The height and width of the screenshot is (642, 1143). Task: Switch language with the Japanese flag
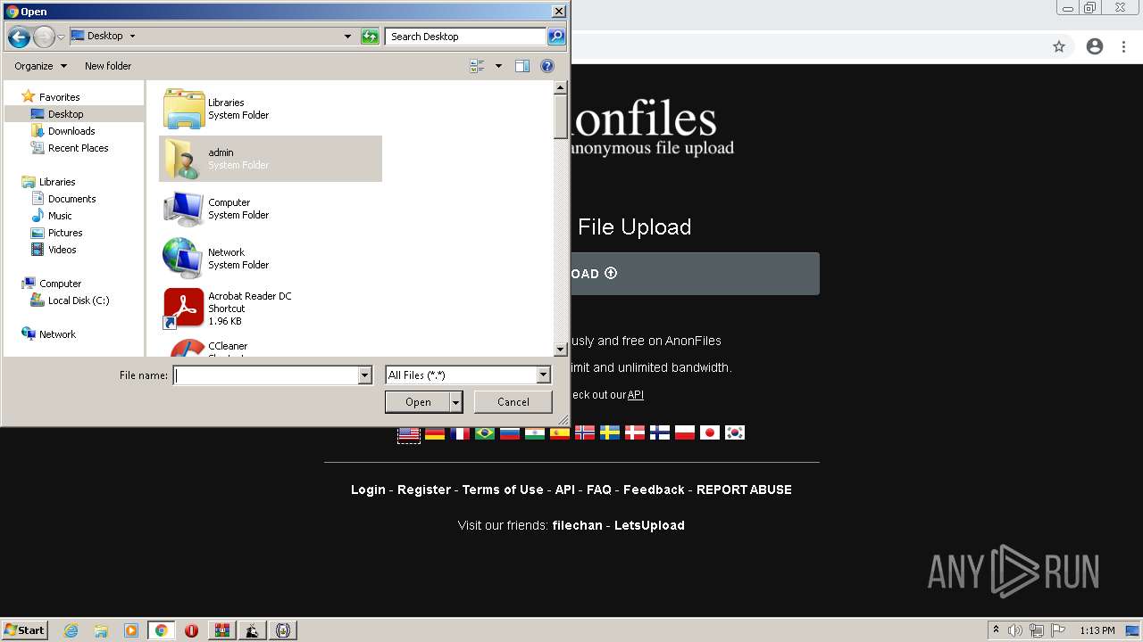[710, 433]
